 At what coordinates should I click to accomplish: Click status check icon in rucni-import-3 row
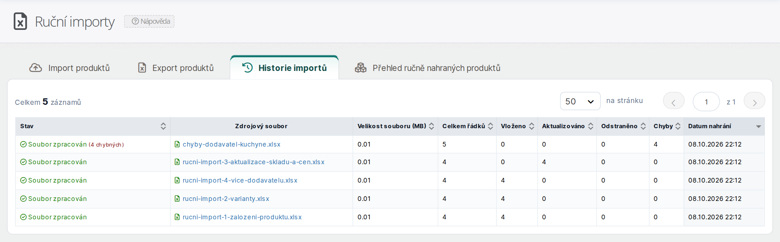click(23, 162)
